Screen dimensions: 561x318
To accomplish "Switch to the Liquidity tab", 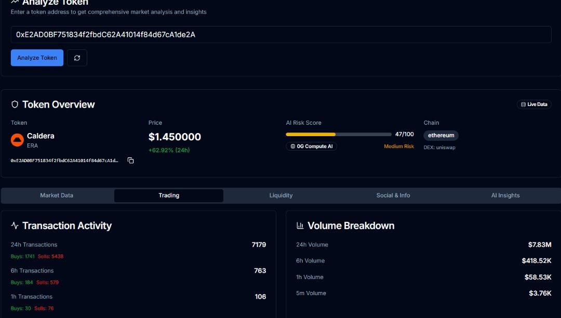I will [x=281, y=196].
